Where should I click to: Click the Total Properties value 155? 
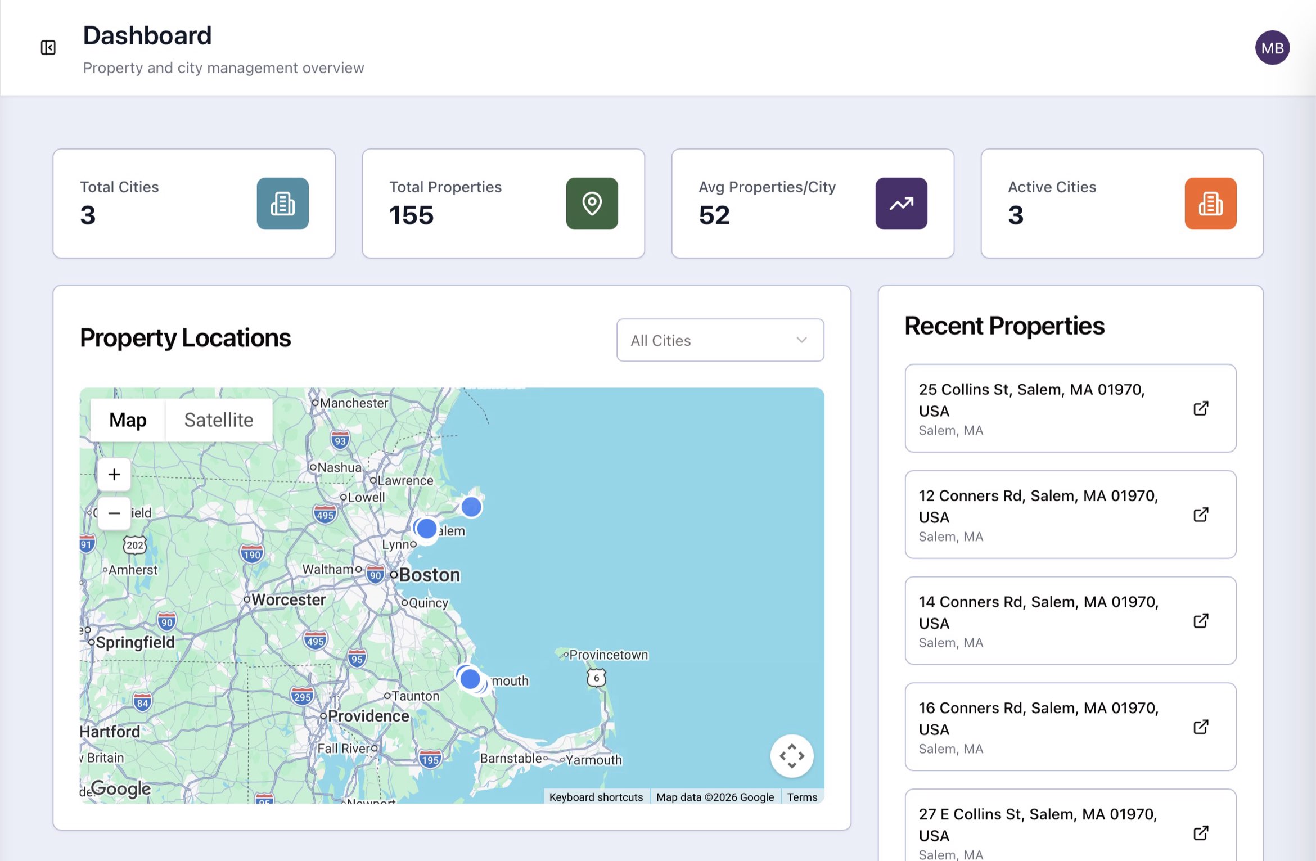pyautogui.click(x=411, y=215)
